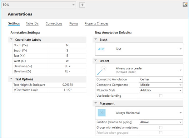Collapse the Leader section
Viewport: 189px width, 138px height.
tap(96, 61)
